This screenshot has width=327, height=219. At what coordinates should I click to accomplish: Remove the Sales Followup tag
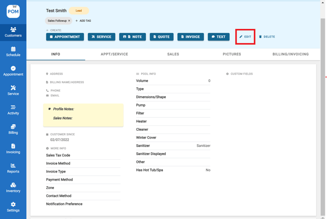click(69, 21)
